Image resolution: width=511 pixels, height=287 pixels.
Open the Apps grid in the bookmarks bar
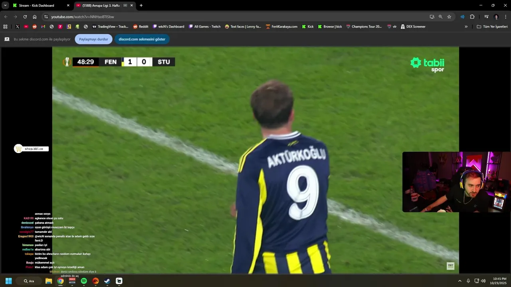[5, 27]
